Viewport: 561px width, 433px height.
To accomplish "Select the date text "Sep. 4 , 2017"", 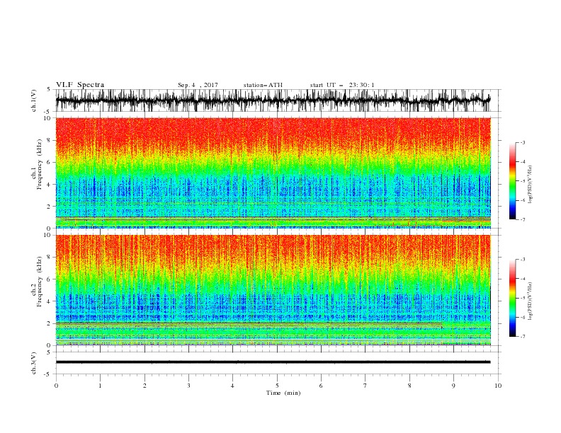I will (x=198, y=85).
